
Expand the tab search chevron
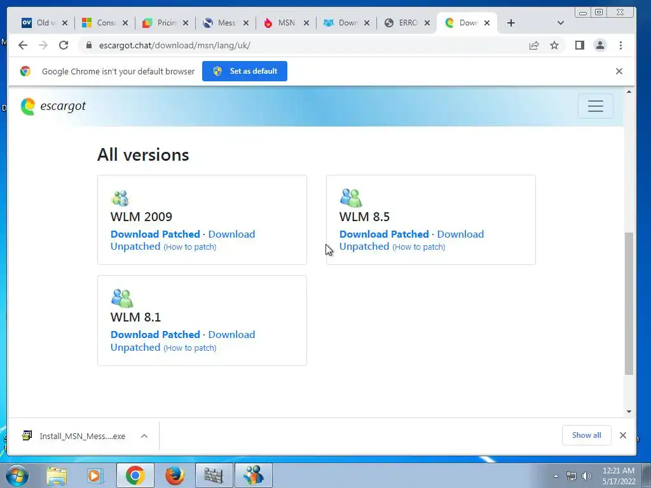[561, 23]
